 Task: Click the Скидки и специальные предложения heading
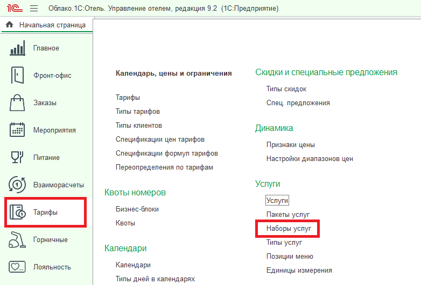tap(326, 72)
